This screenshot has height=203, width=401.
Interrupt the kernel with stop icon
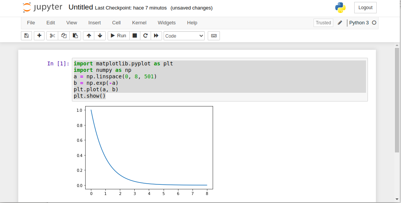coord(134,36)
